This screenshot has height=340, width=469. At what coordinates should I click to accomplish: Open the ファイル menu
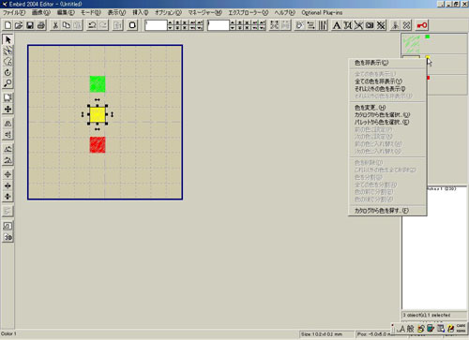(14, 13)
